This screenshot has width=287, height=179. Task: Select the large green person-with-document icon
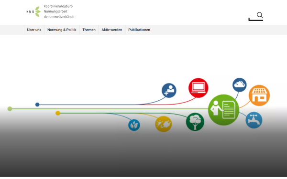223,110
